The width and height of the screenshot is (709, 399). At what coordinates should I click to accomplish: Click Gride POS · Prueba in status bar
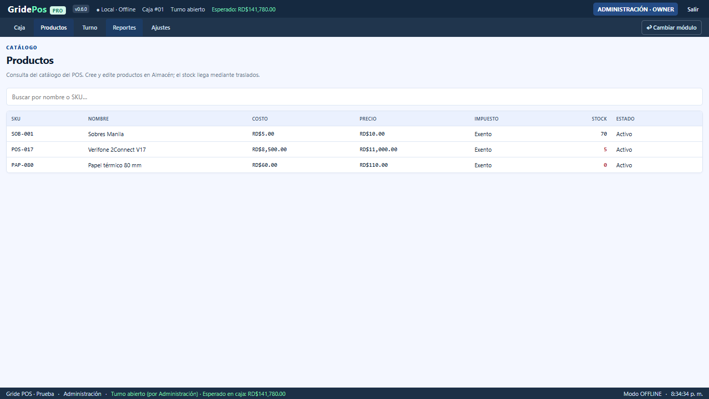point(30,394)
